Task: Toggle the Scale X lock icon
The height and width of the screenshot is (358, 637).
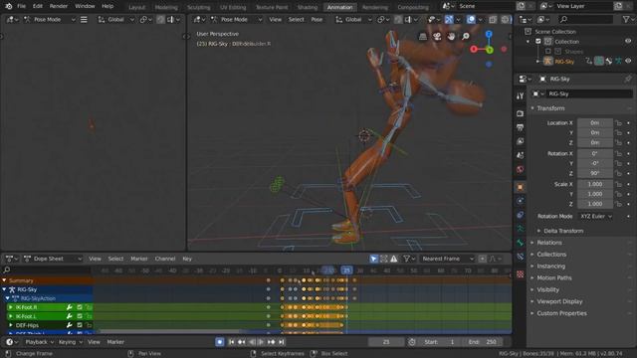Action: pos(618,184)
